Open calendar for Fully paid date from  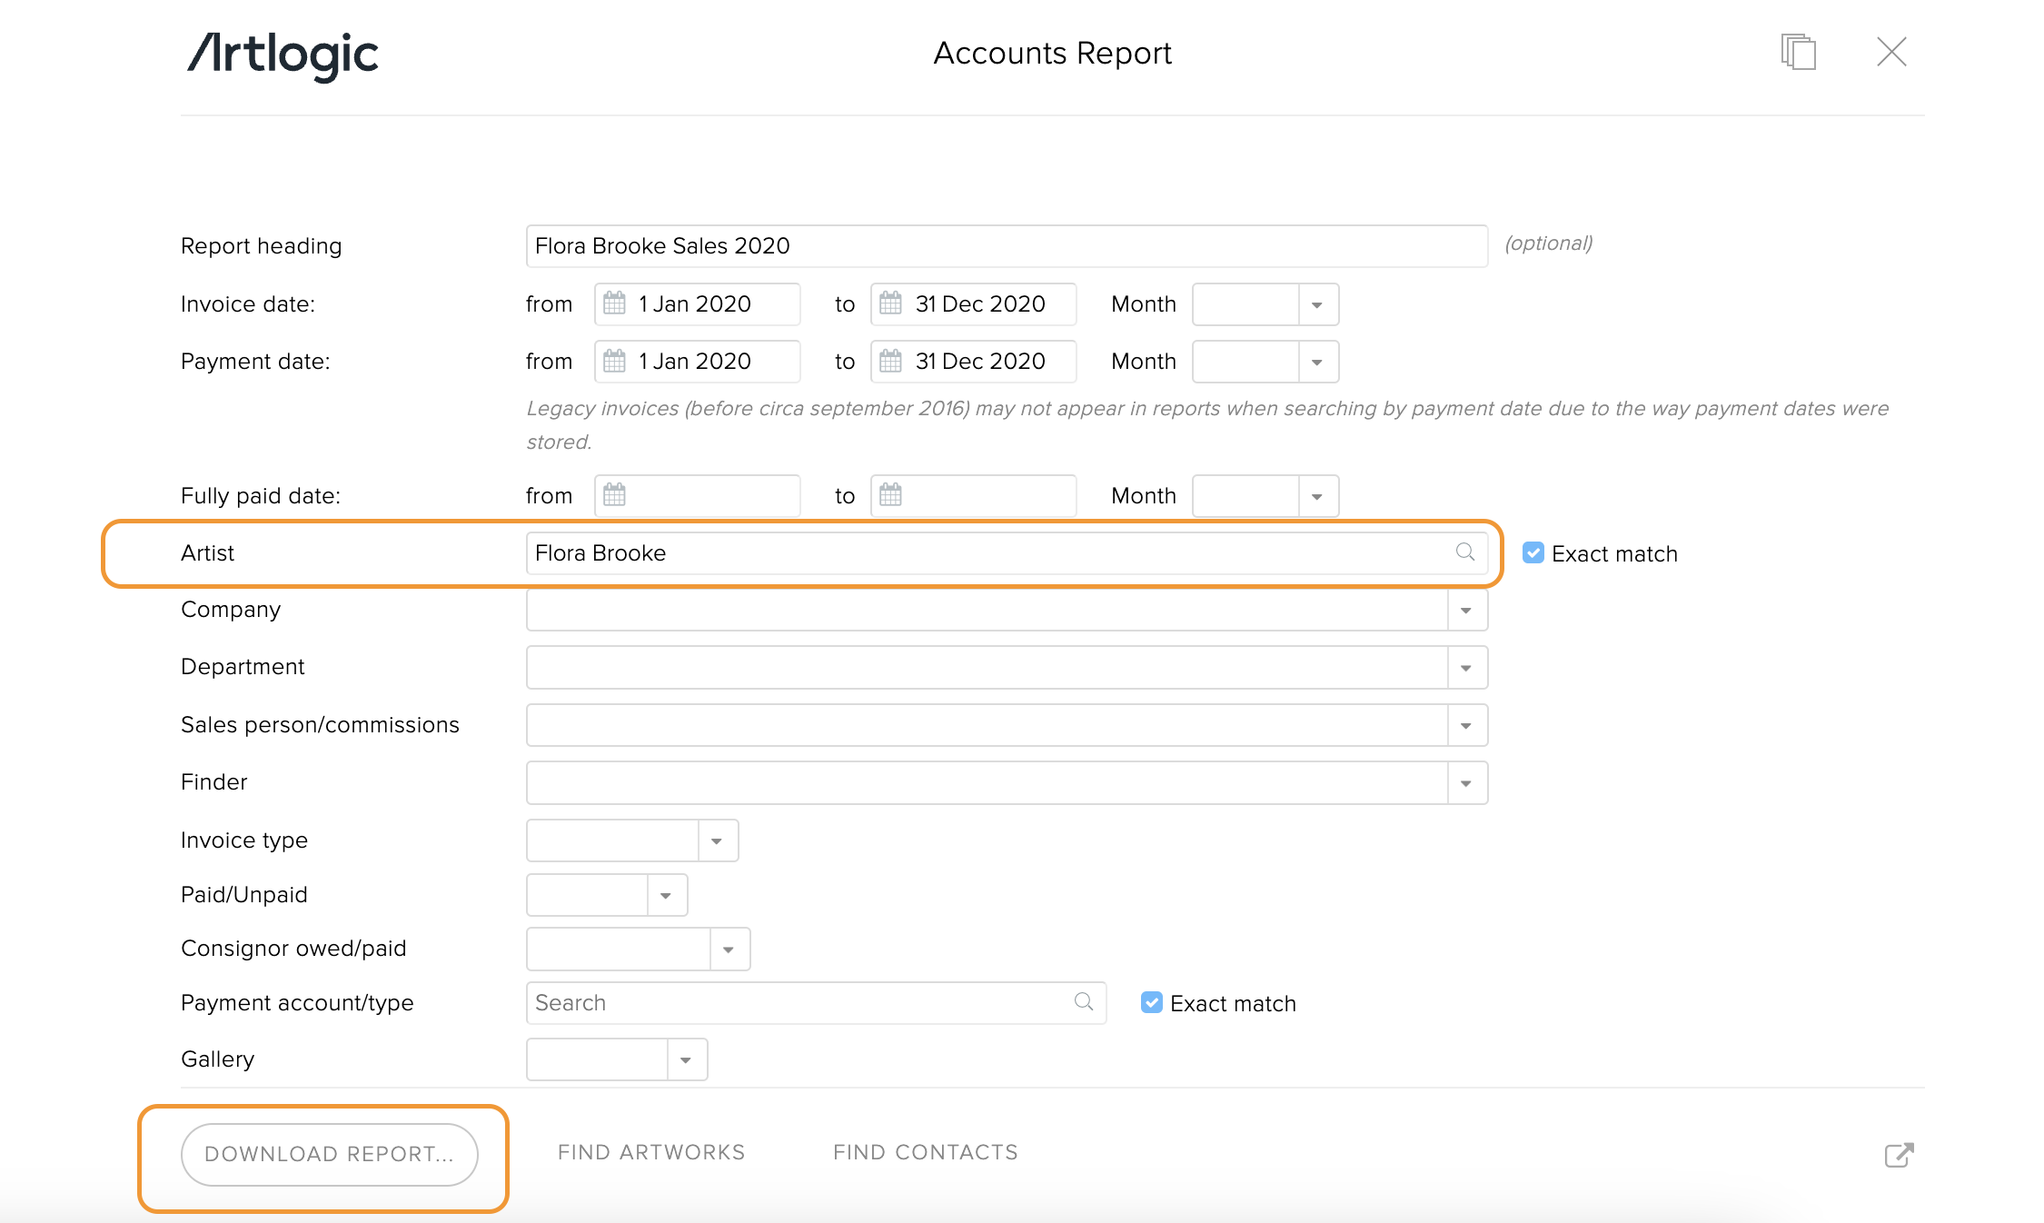coord(615,495)
